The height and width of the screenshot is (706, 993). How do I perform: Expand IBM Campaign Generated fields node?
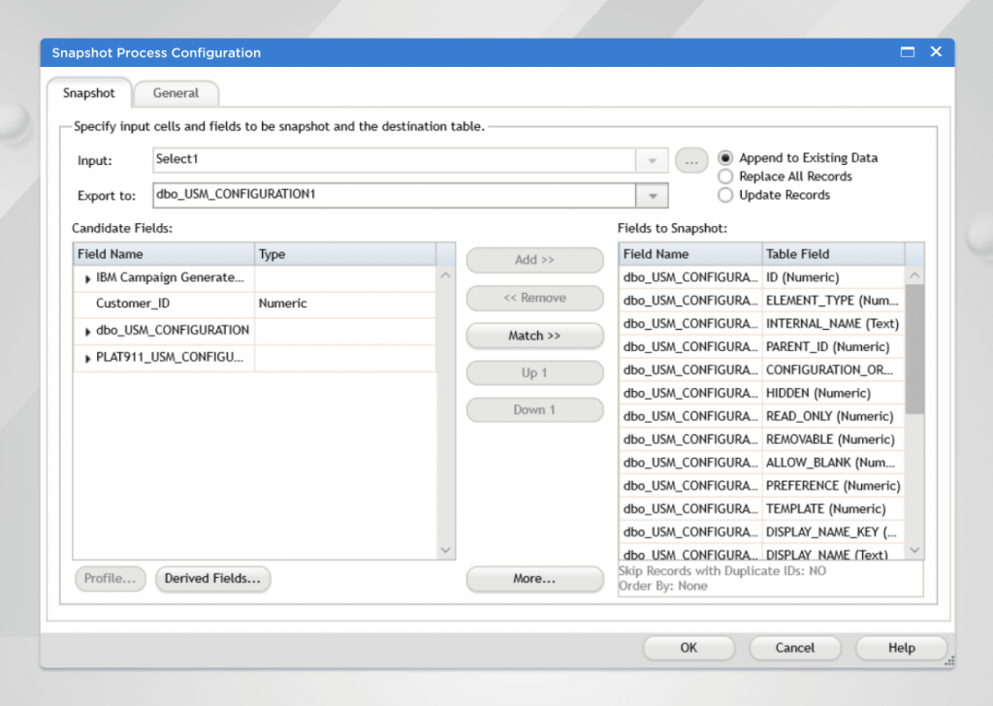(88, 279)
